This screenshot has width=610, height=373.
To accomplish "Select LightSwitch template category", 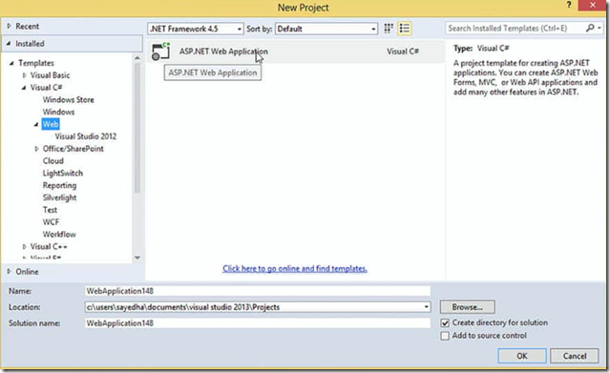I will point(63,173).
